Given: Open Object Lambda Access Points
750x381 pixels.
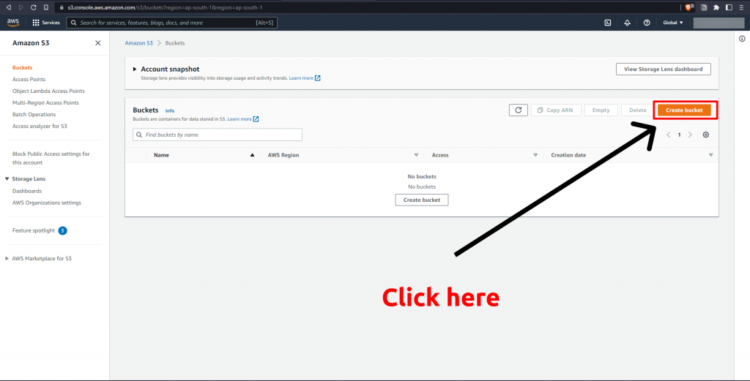Looking at the screenshot, I should coord(48,91).
